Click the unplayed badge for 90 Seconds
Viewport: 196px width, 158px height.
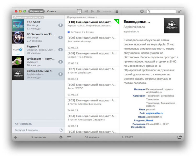click(61, 37)
